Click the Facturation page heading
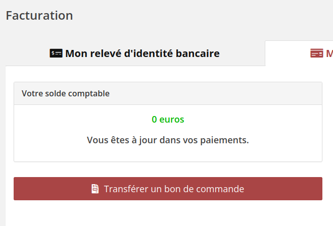Image resolution: width=333 pixels, height=226 pixels. click(39, 16)
